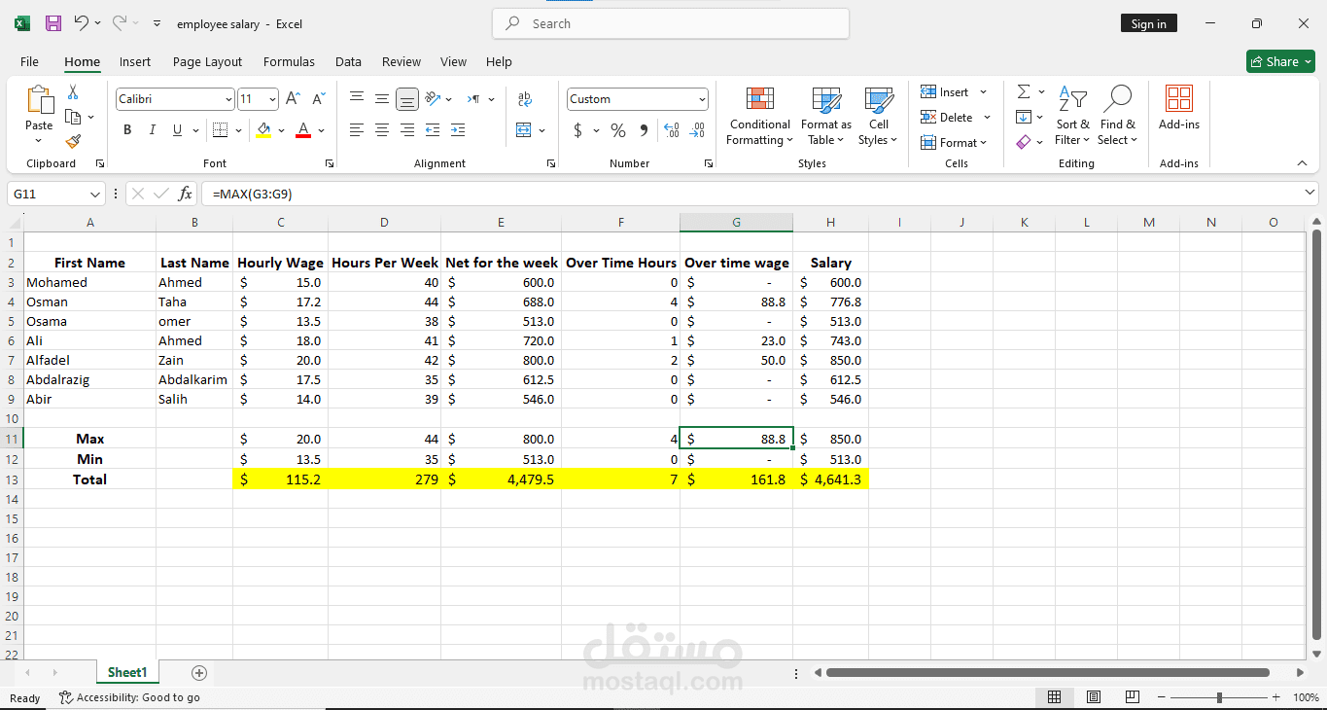Click the Sign in button
The height and width of the screenshot is (710, 1327).
[1149, 23]
